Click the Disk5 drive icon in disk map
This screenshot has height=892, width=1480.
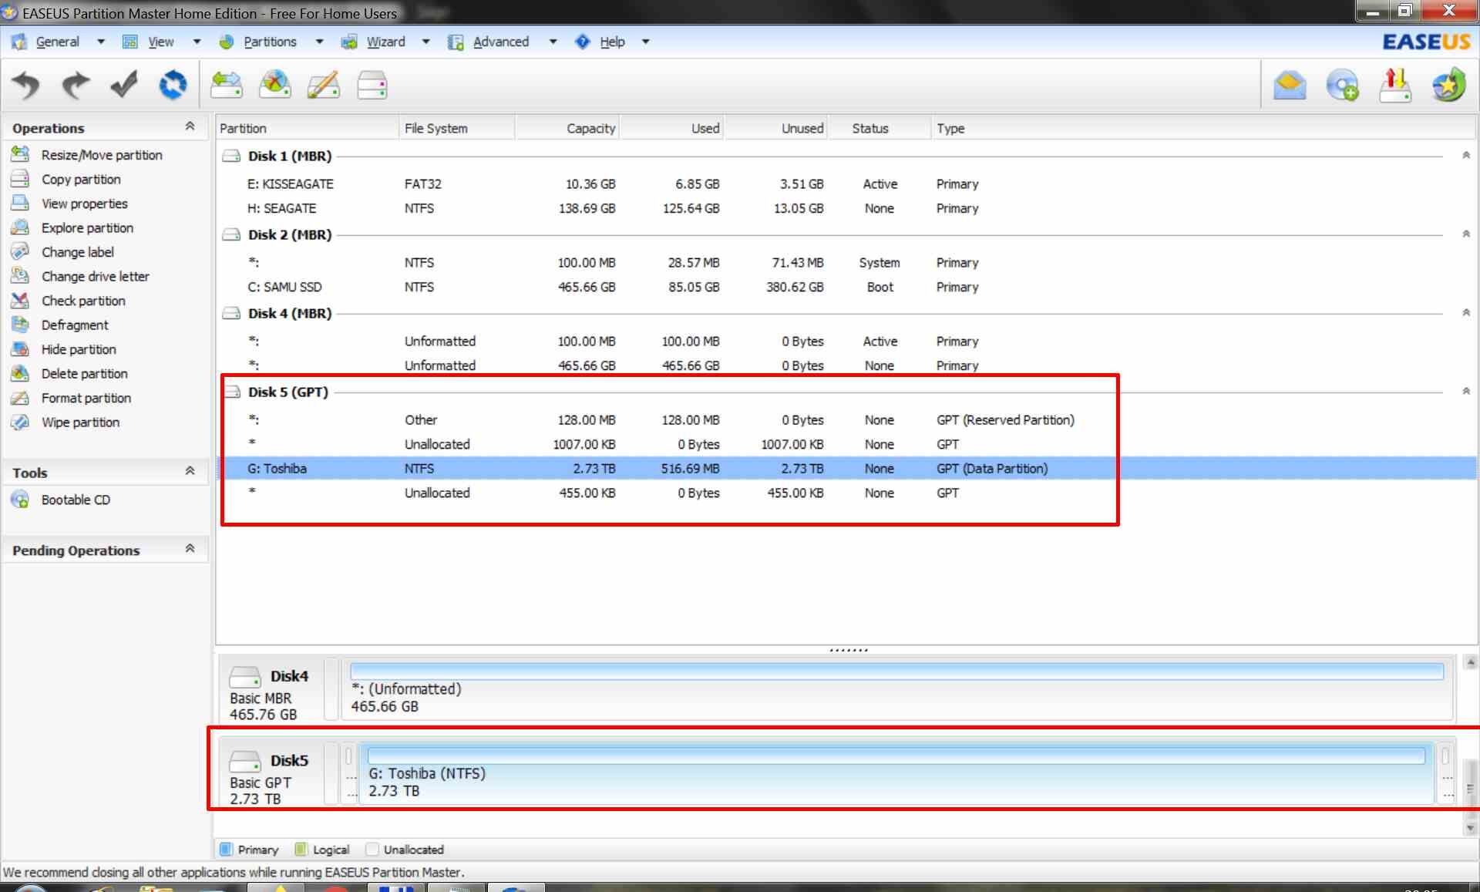(x=245, y=762)
